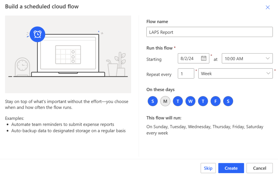Click the Flow name field containing LAPS Report
Viewport: 278px width, 175px height.
point(209,32)
